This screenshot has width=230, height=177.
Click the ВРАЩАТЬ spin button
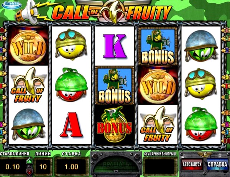pyautogui.click(x=116, y=164)
